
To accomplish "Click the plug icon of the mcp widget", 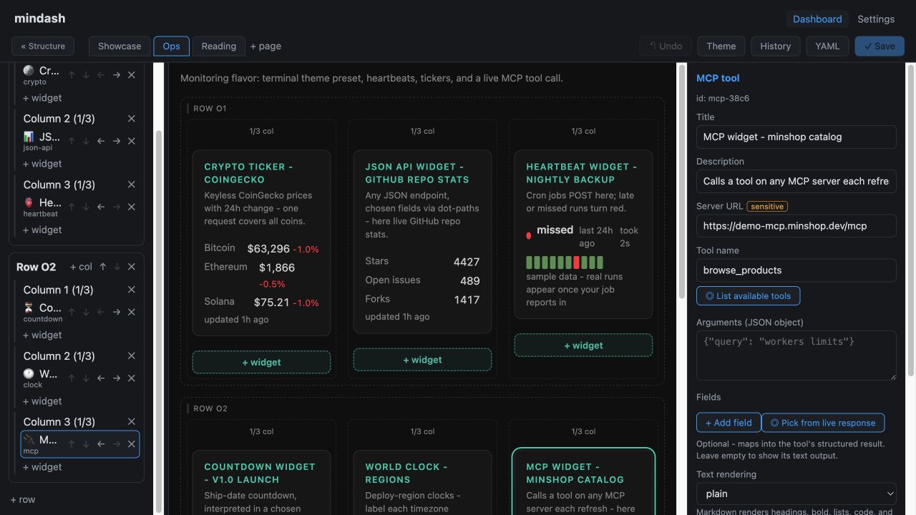I will (x=29, y=439).
